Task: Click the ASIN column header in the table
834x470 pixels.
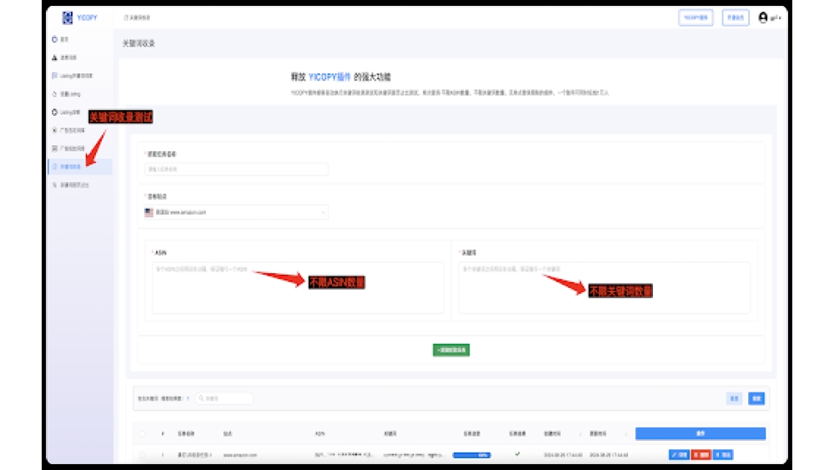Action: click(319, 434)
